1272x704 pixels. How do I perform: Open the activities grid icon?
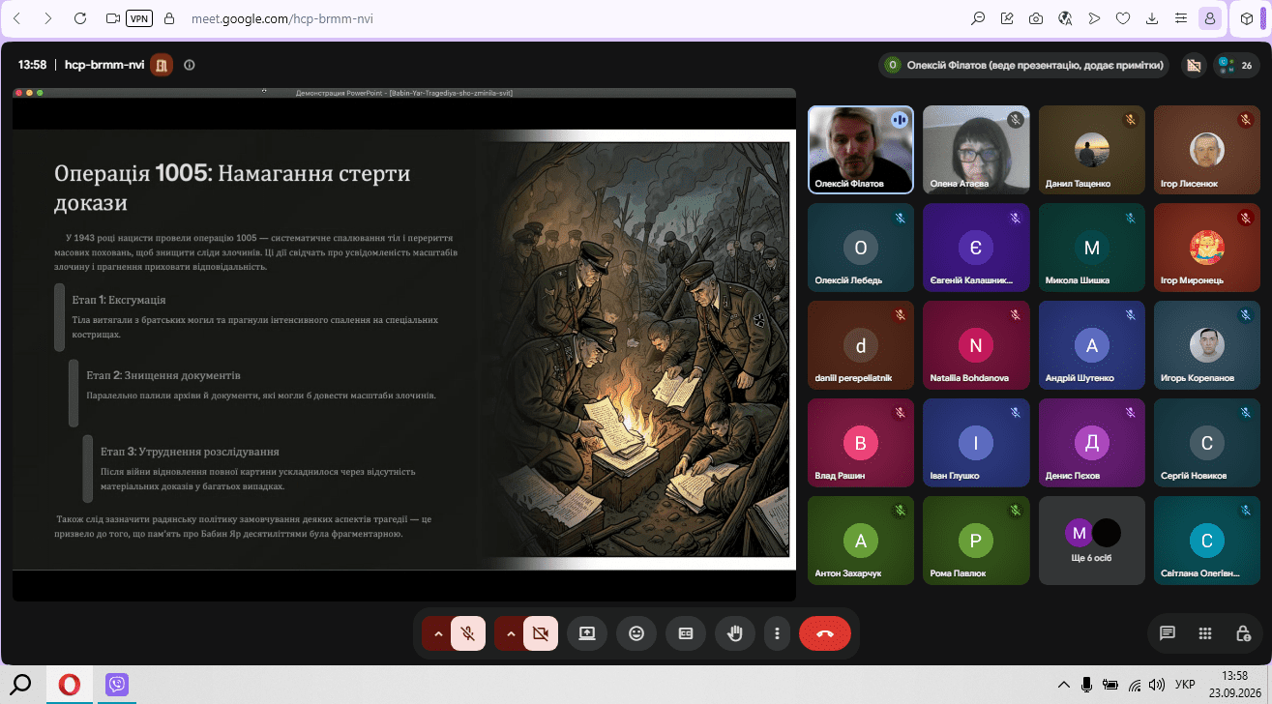1205,633
